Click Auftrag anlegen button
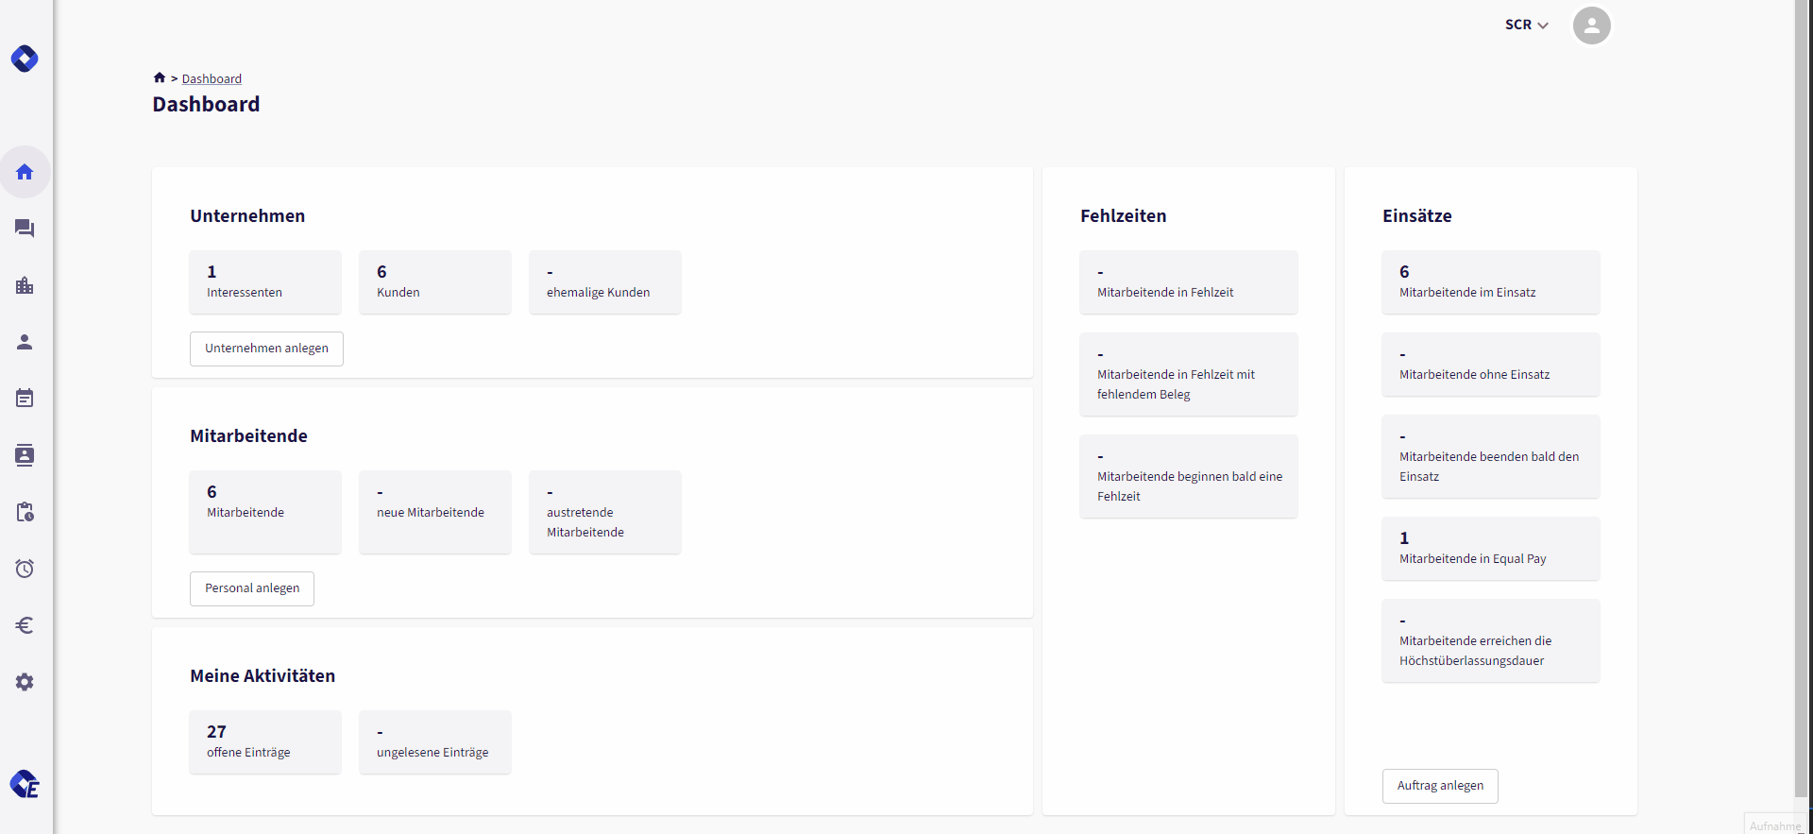 pos(1440,786)
